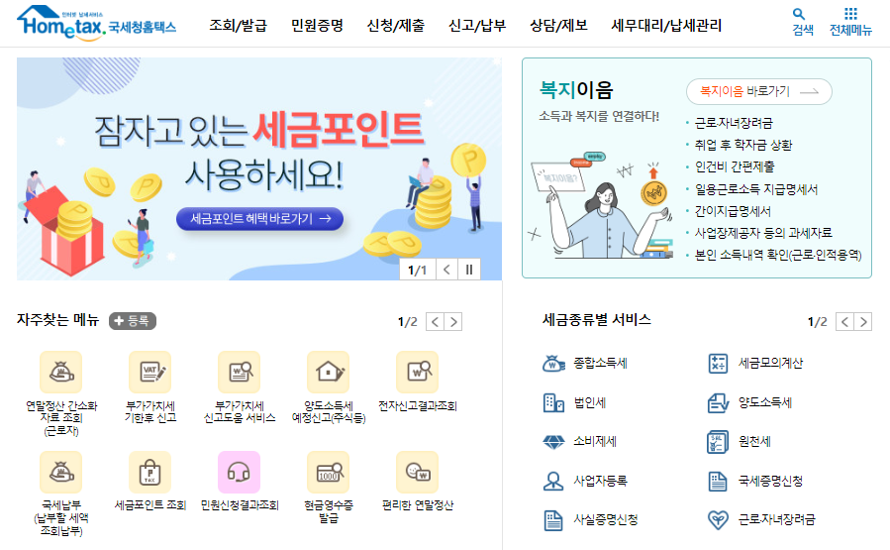
Task: Open the 세금포인트 조회 bag icon
Action: click(150, 472)
